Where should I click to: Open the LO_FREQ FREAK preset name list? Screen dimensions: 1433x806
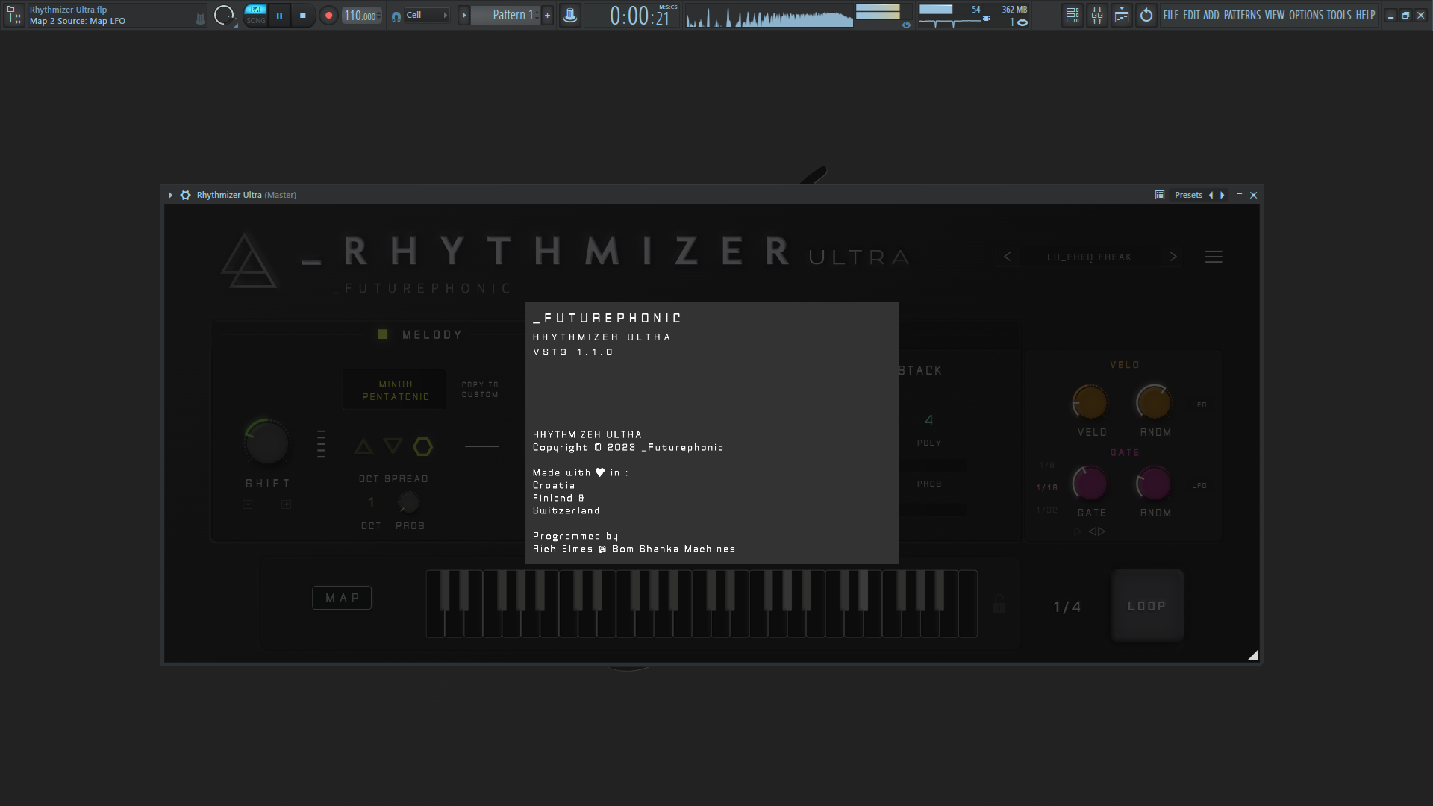tap(1089, 257)
